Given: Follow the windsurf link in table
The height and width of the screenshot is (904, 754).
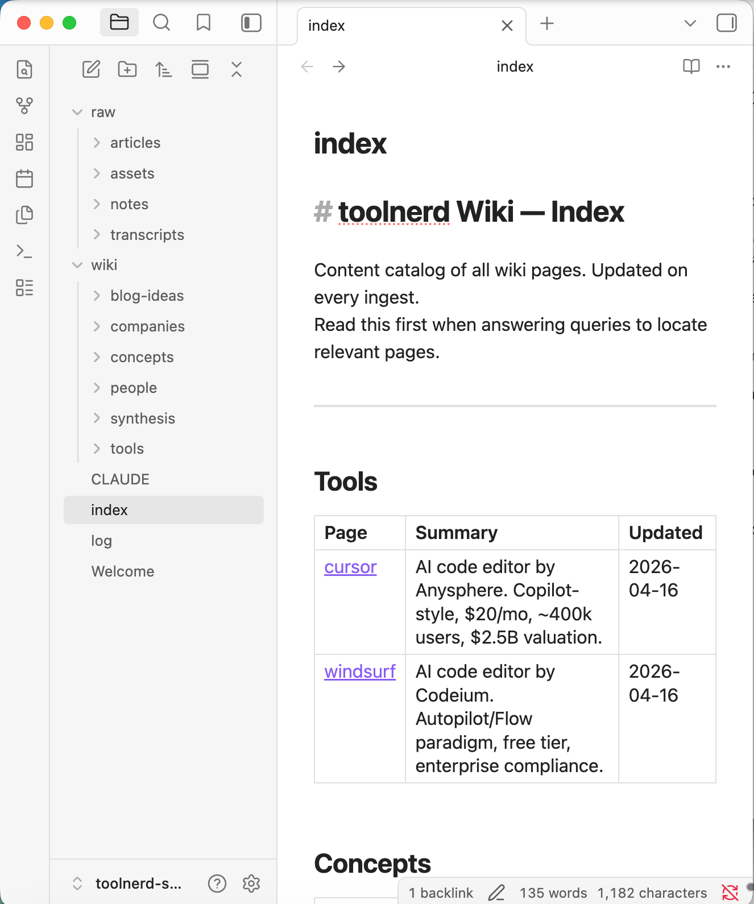Looking at the screenshot, I should click(x=360, y=671).
